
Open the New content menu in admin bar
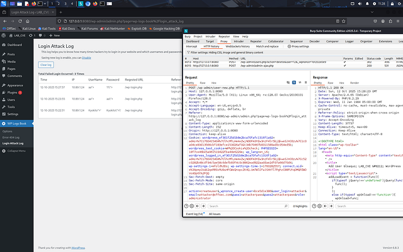point(55,36)
